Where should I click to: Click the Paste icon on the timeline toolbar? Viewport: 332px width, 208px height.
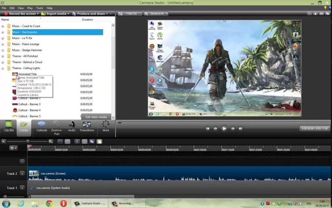tap(99, 141)
